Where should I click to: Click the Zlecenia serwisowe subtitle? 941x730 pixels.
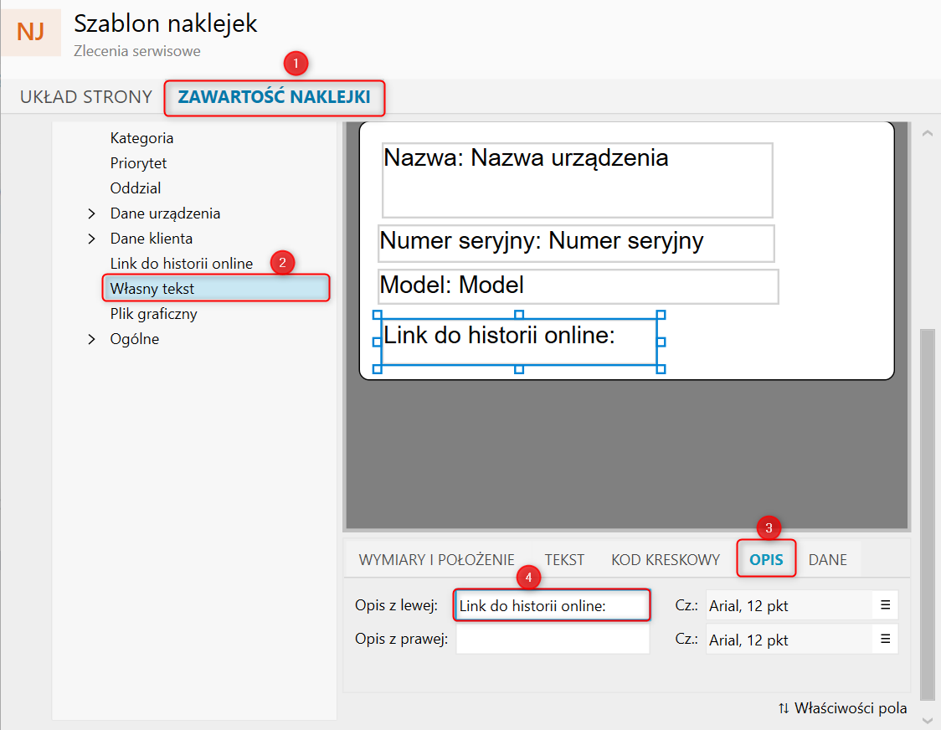[137, 51]
